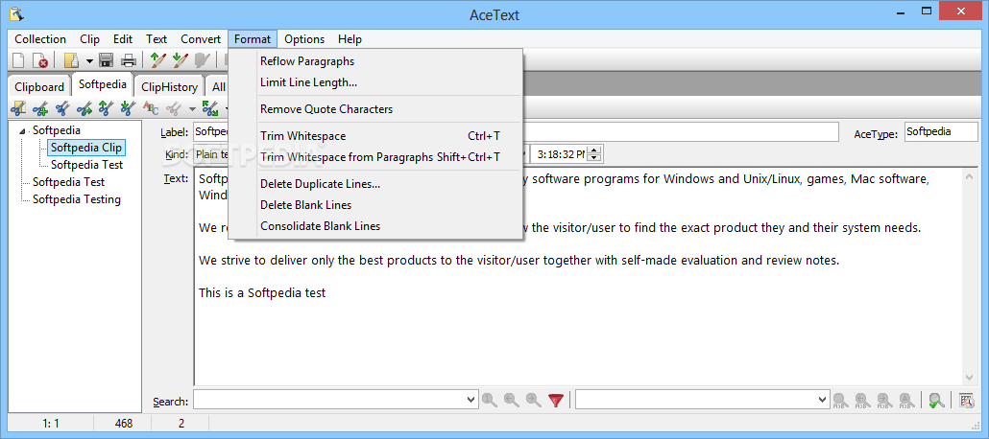
Task: Switch to the Clipboard tab
Action: tap(39, 87)
